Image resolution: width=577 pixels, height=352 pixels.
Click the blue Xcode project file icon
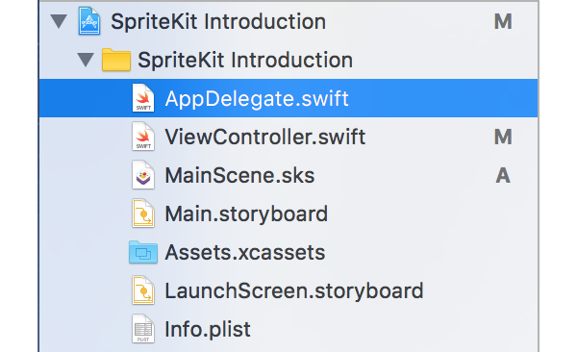89,21
